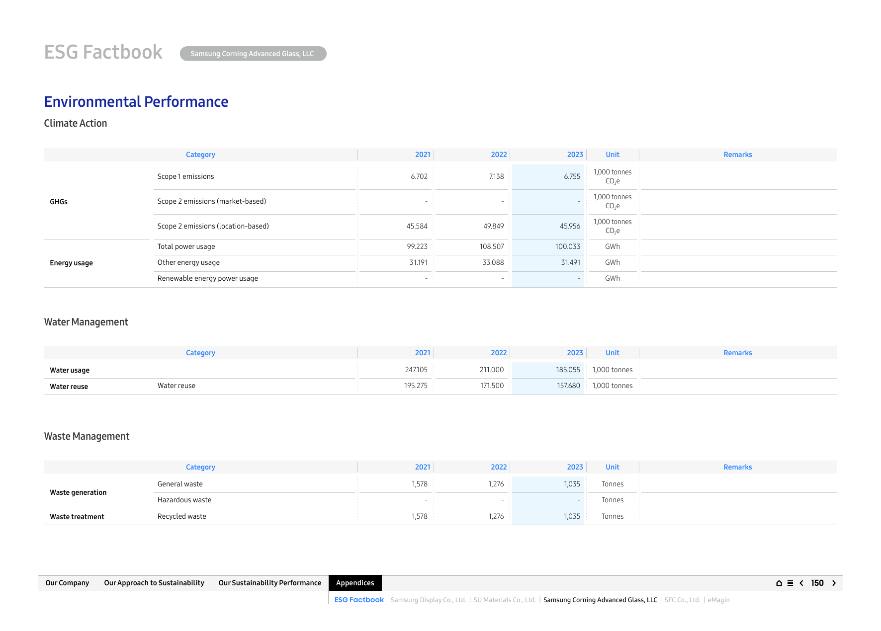Viewport: 881px width, 631px height.
Task: Click the Waste generation category label
Action: coord(78,492)
